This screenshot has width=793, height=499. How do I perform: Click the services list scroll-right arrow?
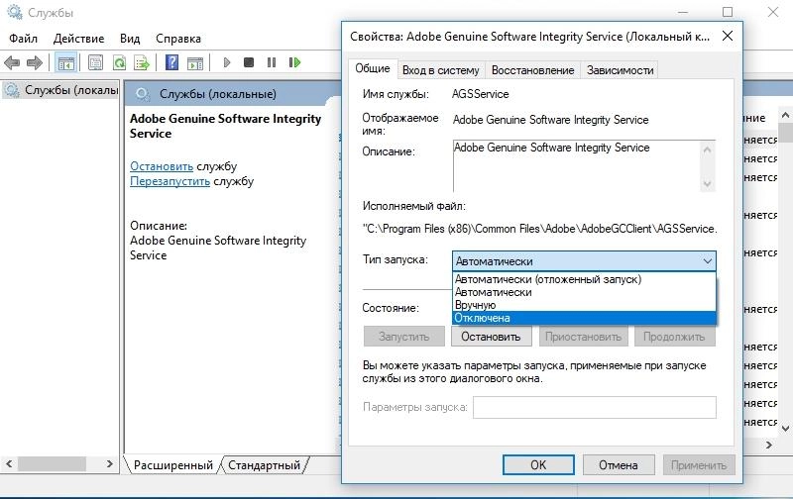(x=769, y=445)
